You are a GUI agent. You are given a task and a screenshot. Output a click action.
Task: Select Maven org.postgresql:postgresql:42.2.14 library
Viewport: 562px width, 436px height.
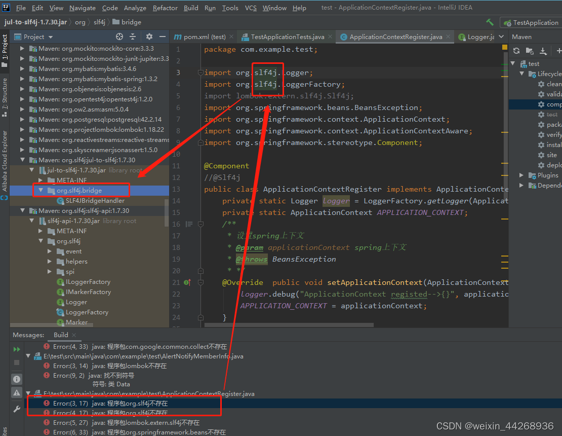tap(100, 119)
